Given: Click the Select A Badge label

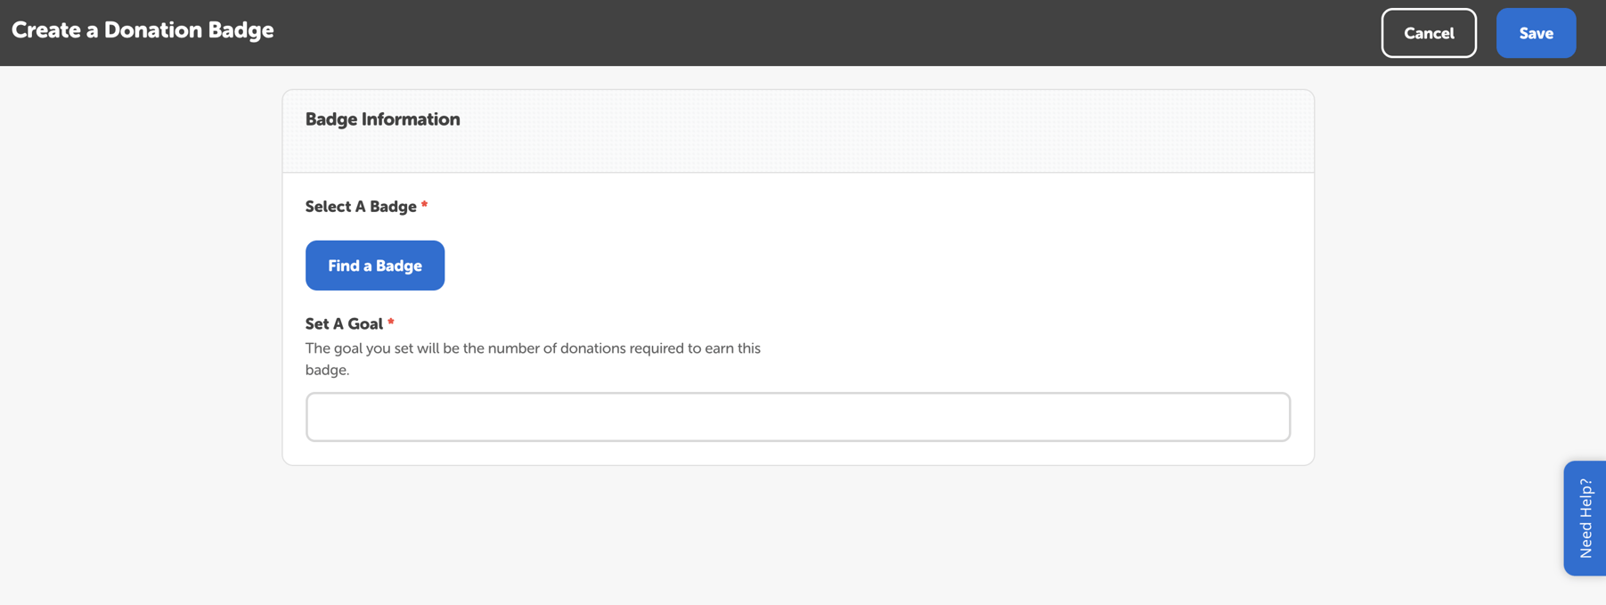Looking at the screenshot, I should click(361, 207).
